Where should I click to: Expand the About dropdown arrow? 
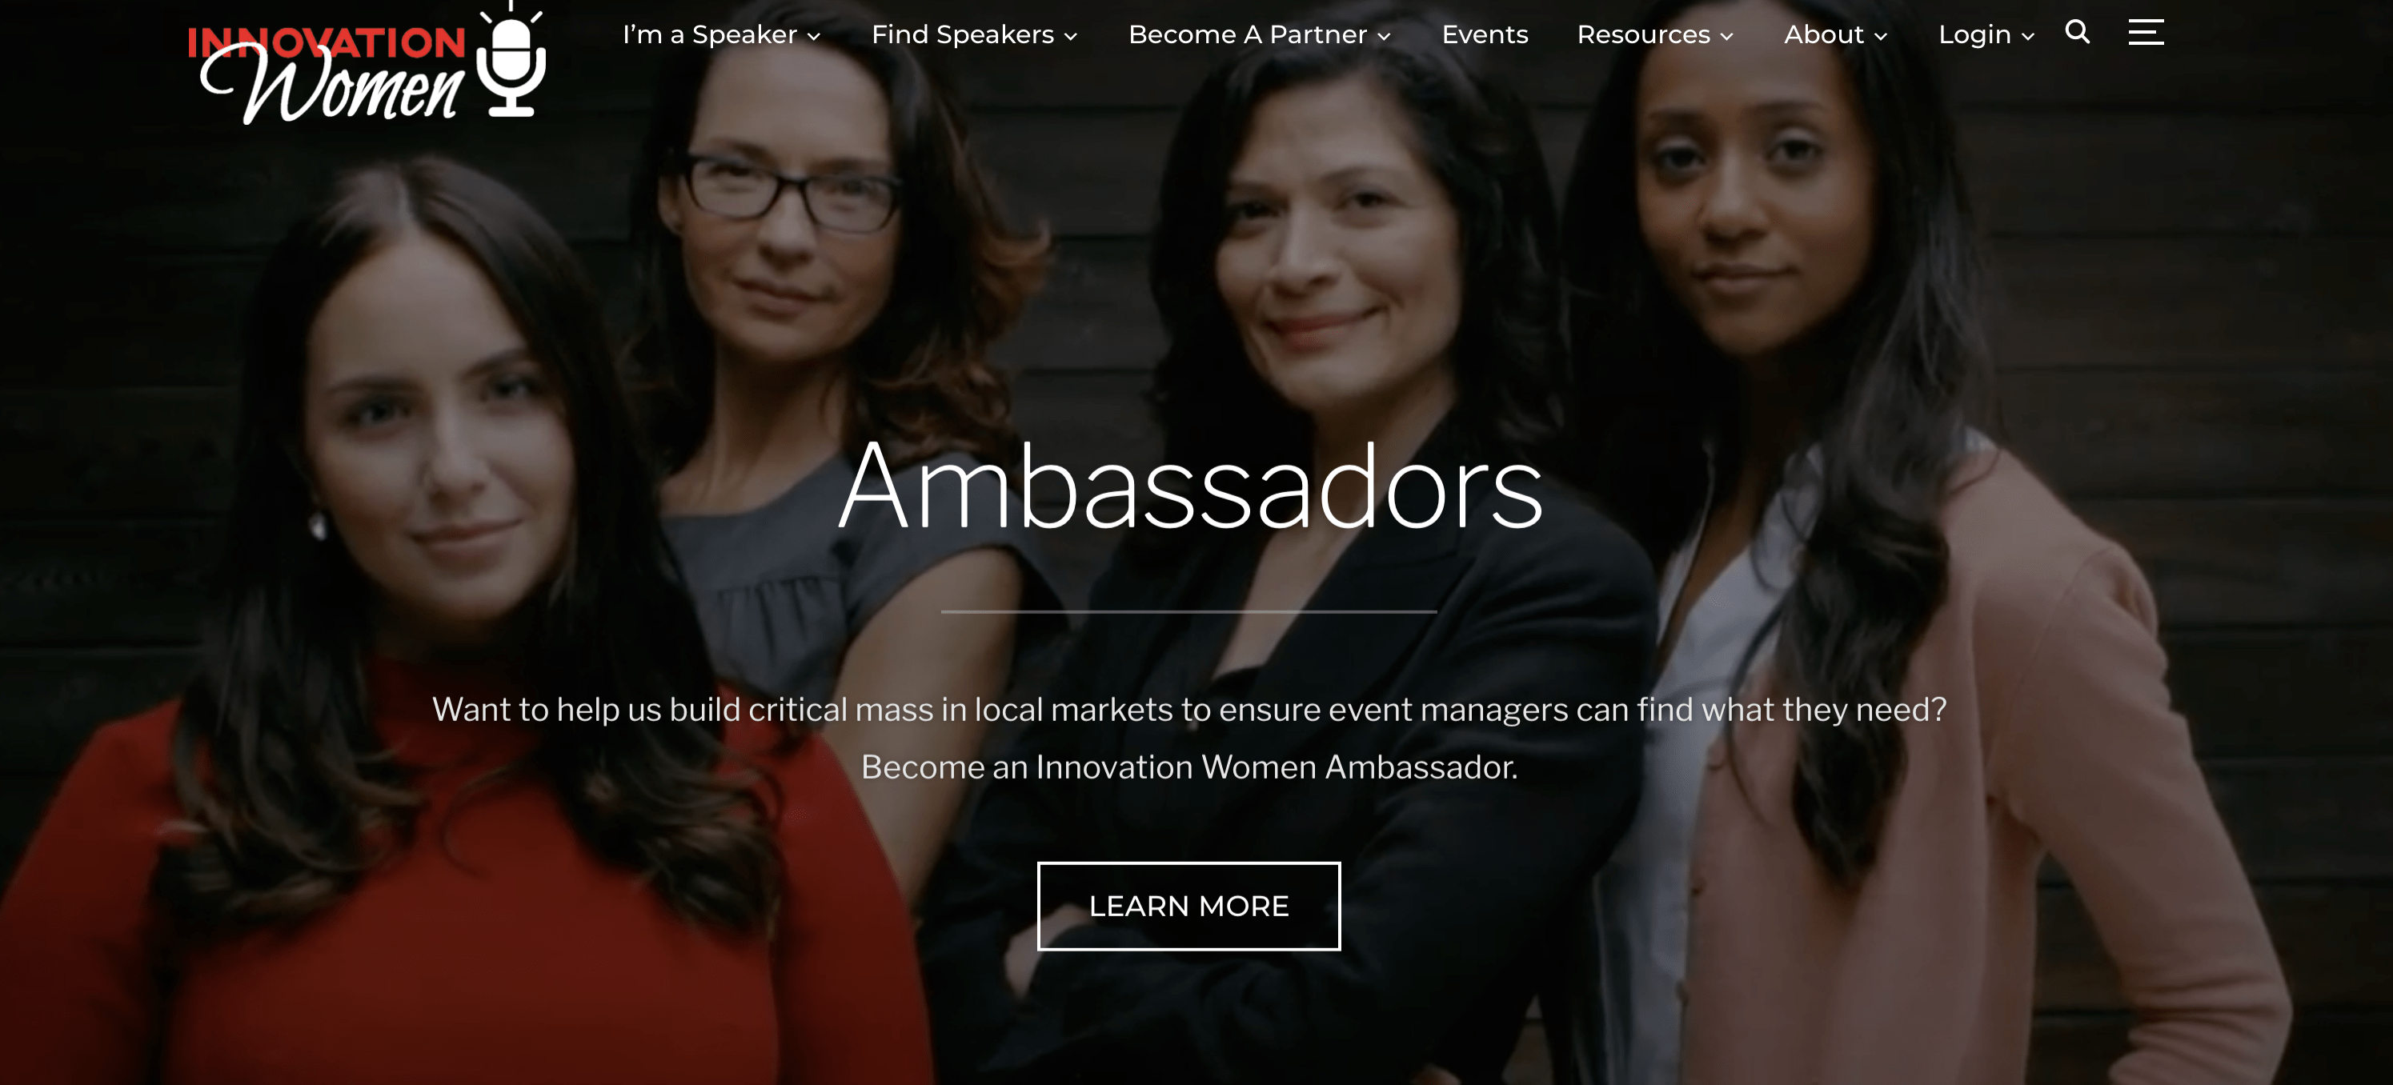[1880, 36]
